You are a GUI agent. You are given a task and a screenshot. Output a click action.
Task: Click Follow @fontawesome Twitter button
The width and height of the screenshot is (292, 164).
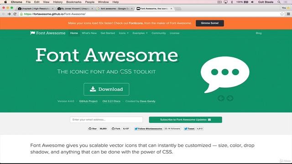tap(148, 128)
